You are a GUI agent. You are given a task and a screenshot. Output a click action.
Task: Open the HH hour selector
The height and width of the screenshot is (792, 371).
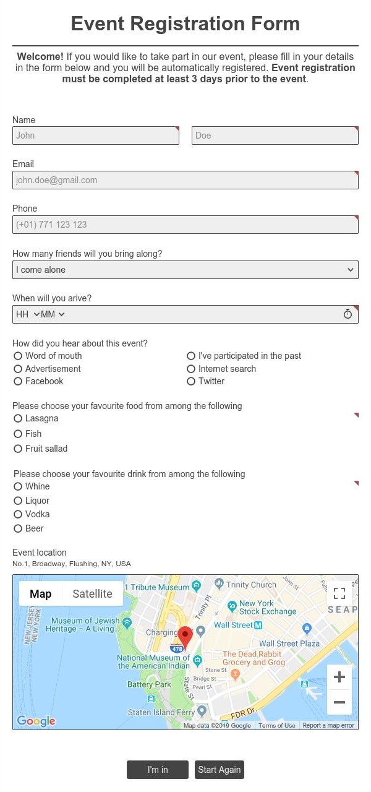click(x=28, y=314)
